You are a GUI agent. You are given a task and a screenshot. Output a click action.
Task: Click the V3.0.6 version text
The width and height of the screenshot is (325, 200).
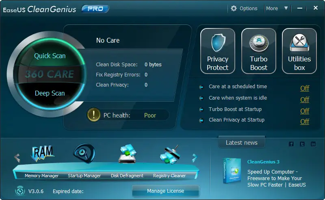coord(36,191)
